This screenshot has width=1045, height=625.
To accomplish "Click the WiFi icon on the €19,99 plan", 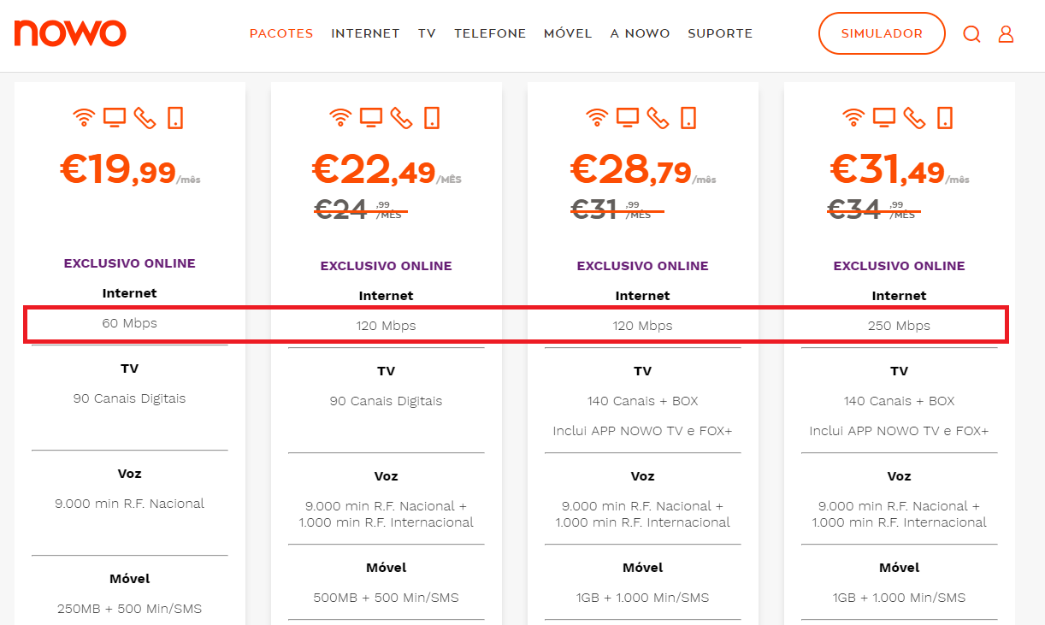I will pos(85,117).
